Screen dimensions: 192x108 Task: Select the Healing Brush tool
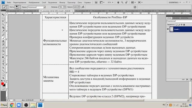click(x=3, y=35)
